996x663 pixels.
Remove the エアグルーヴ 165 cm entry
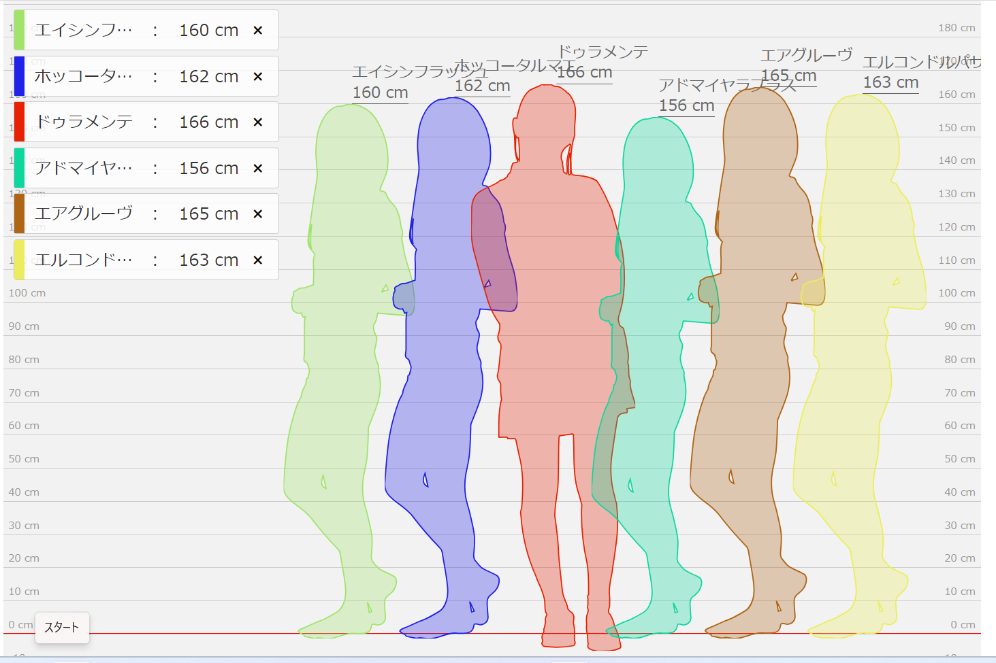(x=258, y=214)
